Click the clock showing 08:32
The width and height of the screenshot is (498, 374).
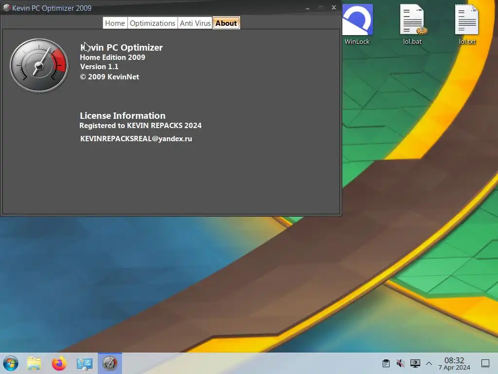click(454, 363)
